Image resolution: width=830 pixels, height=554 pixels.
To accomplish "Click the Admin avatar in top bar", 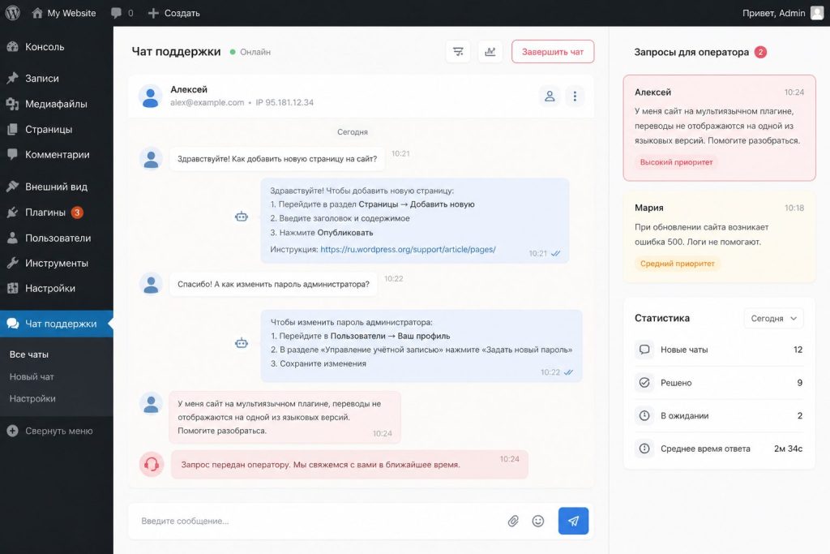I will [x=817, y=13].
